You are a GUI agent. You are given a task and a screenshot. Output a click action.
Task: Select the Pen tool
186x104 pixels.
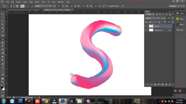click(3, 64)
